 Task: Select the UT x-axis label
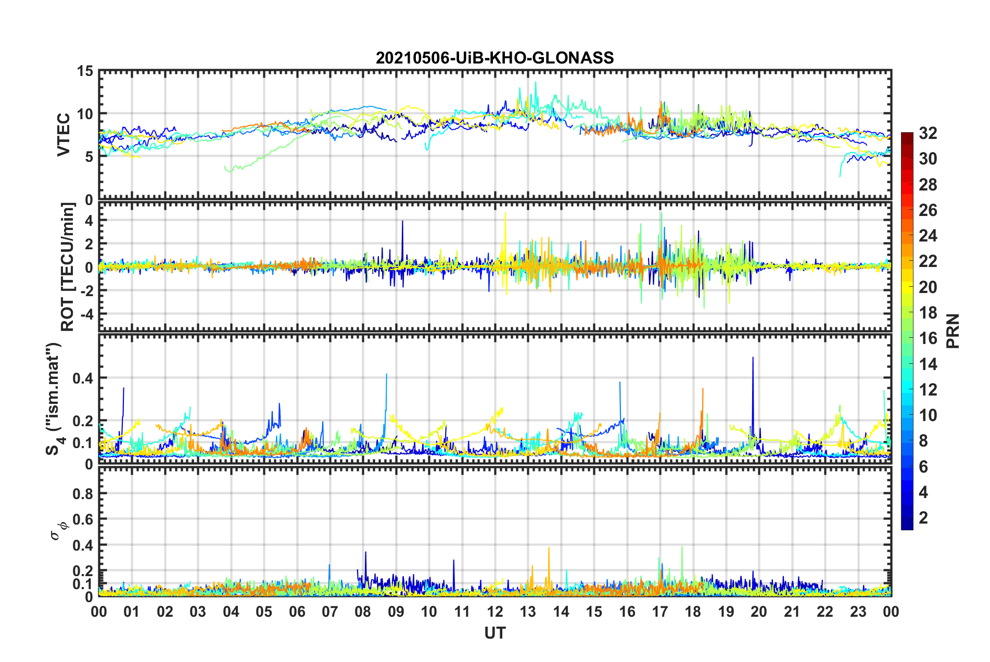pyautogui.click(x=495, y=633)
